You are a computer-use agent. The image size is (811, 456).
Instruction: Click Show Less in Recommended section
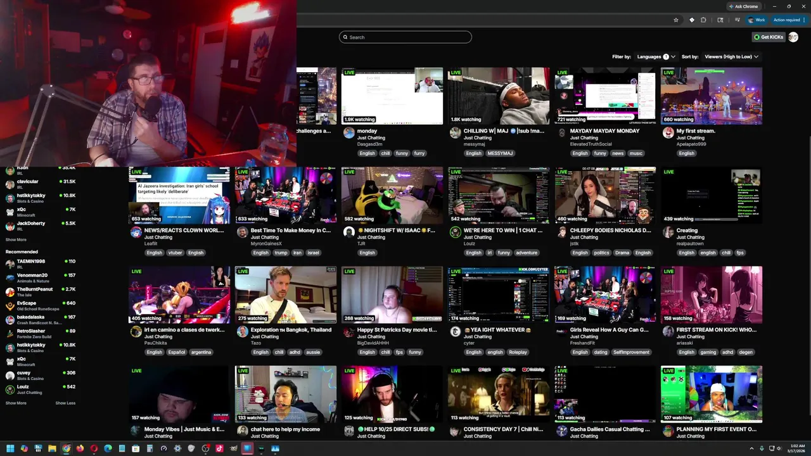[65, 403]
